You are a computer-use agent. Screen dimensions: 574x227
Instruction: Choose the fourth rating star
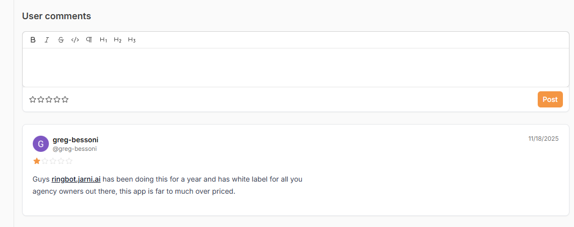[x=57, y=99]
